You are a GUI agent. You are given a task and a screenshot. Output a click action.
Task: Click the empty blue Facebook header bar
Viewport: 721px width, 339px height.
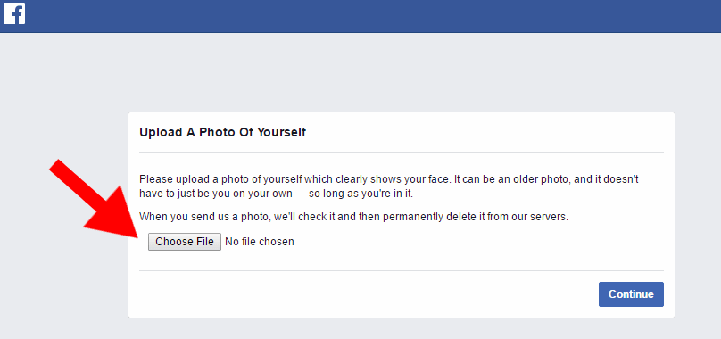tap(368, 16)
